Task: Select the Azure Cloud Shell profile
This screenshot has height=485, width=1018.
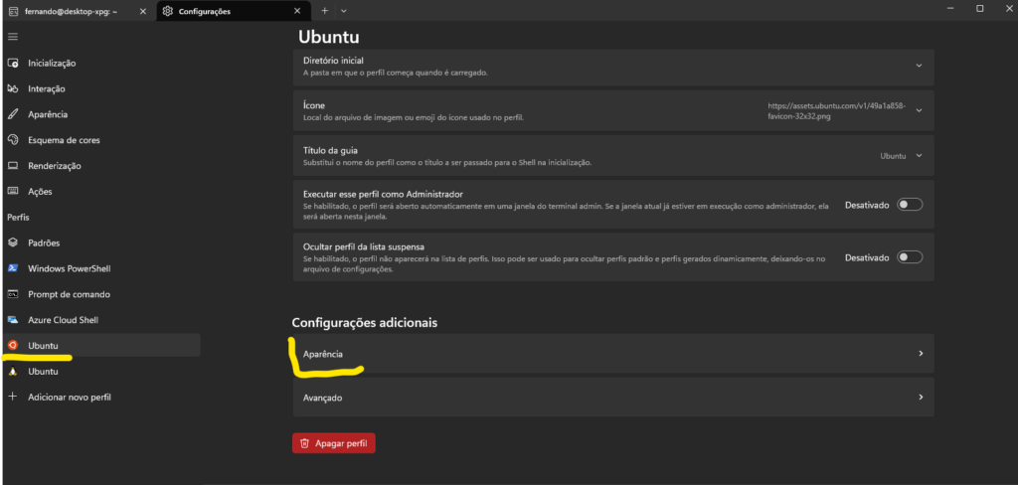Action: point(101,320)
